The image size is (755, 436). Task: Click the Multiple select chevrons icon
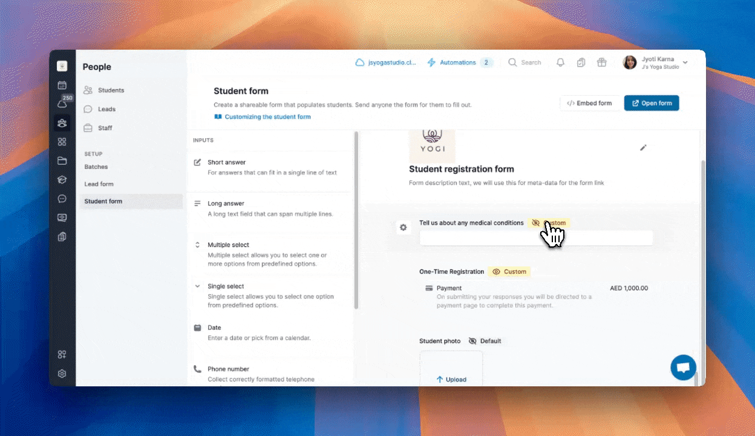tap(197, 245)
